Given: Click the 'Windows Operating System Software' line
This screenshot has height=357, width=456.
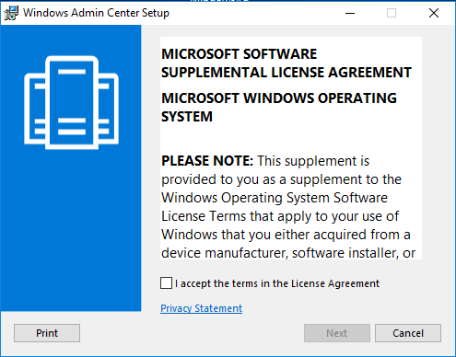Looking at the screenshot, I should tap(275, 198).
